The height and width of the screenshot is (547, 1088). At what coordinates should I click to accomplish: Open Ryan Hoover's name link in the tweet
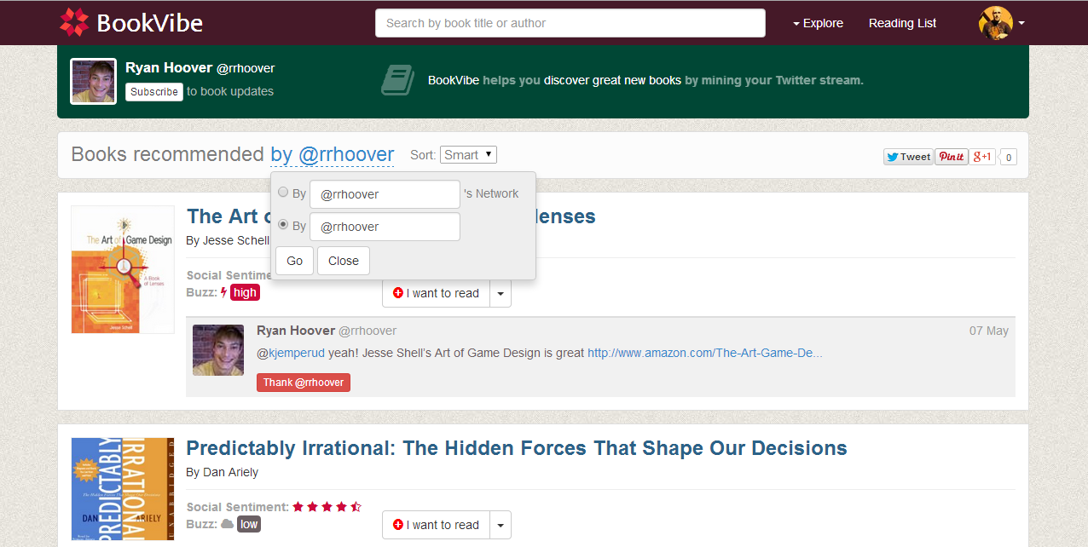[296, 331]
